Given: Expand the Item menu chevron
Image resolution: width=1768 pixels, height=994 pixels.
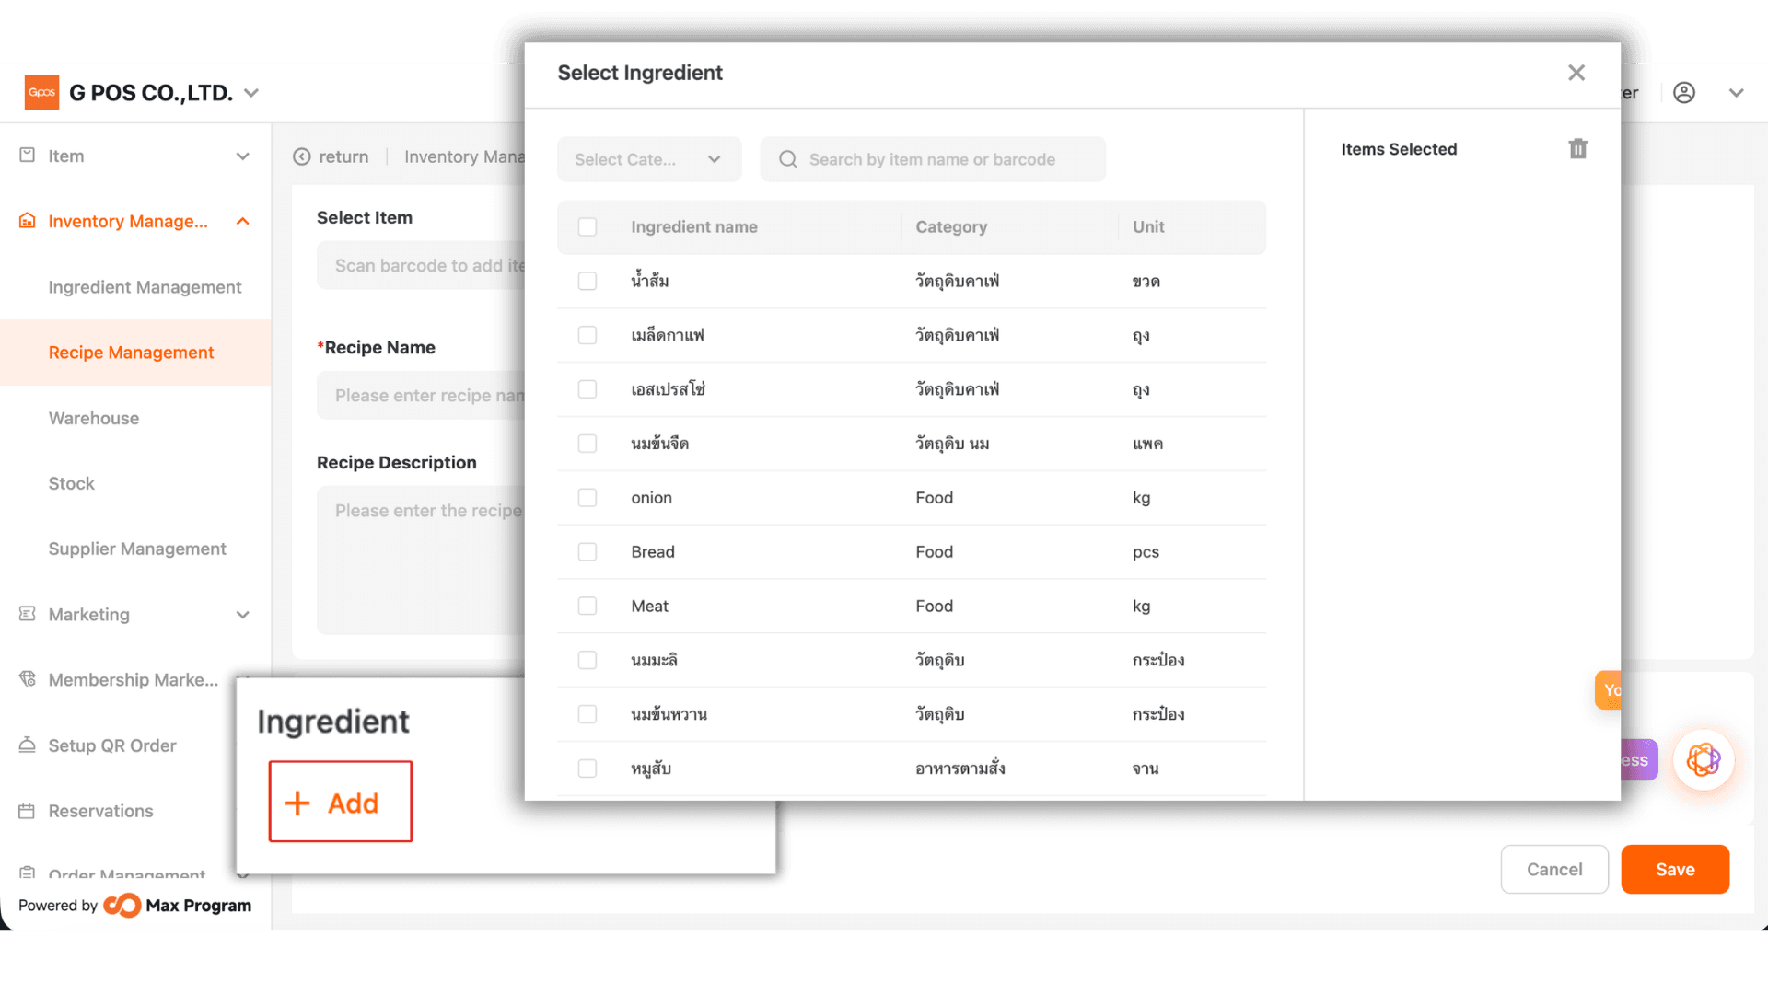Looking at the screenshot, I should pyautogui.click(x=243, y=156).
